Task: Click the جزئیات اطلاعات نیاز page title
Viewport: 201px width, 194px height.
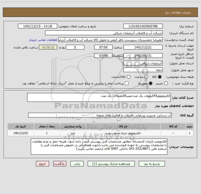Action: pyautogui.click(x=178, y=12)
